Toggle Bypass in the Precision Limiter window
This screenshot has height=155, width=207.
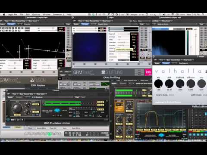10,97
